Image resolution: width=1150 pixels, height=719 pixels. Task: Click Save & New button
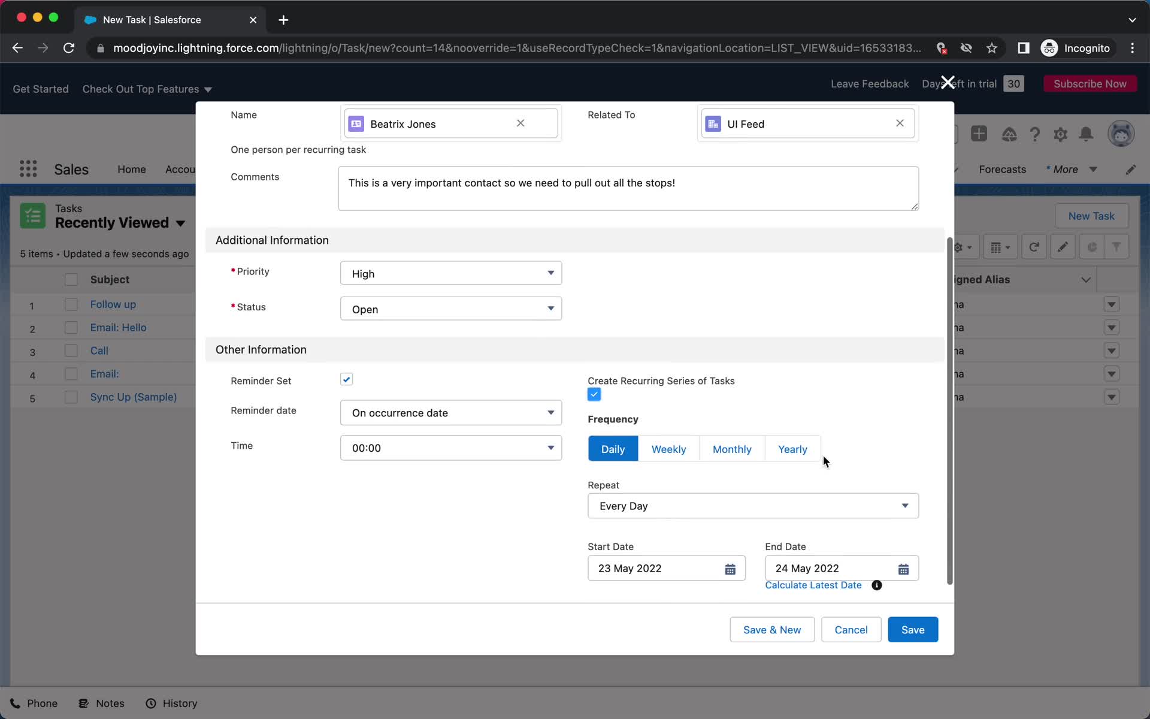point(772,630)
